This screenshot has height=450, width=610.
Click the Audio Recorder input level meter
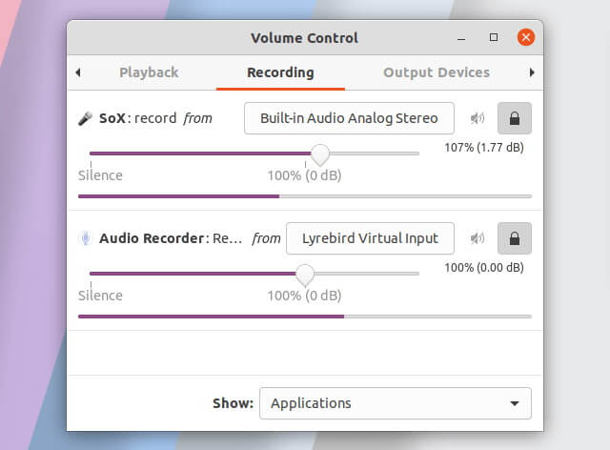[305, 317]
